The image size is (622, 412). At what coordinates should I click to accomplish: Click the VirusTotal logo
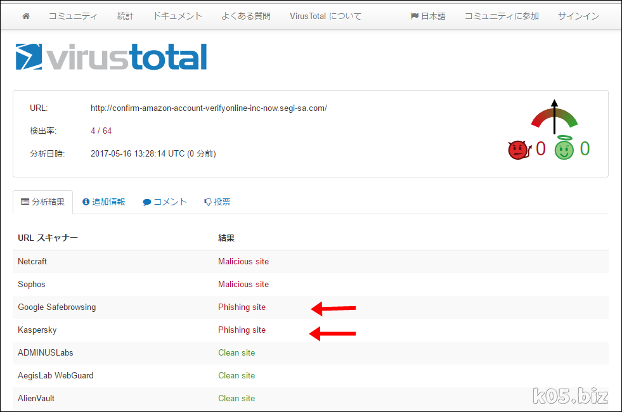point(111,57)
